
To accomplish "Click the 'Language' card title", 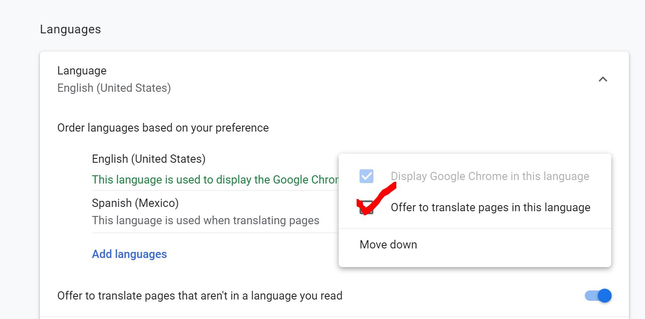I will (82, 71).
